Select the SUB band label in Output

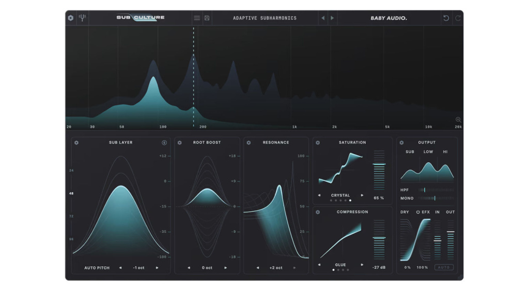pyautogui.click(x=410, y=152)
